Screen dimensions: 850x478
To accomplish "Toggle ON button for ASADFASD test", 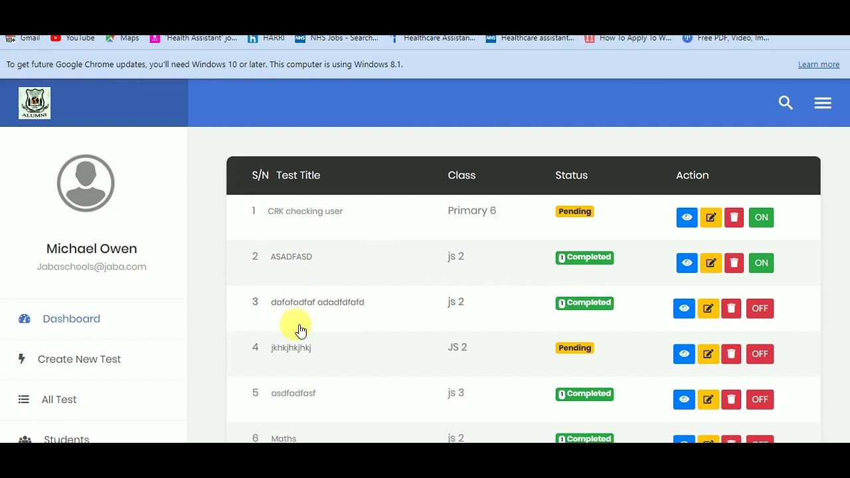I will [x=761, y=263].
